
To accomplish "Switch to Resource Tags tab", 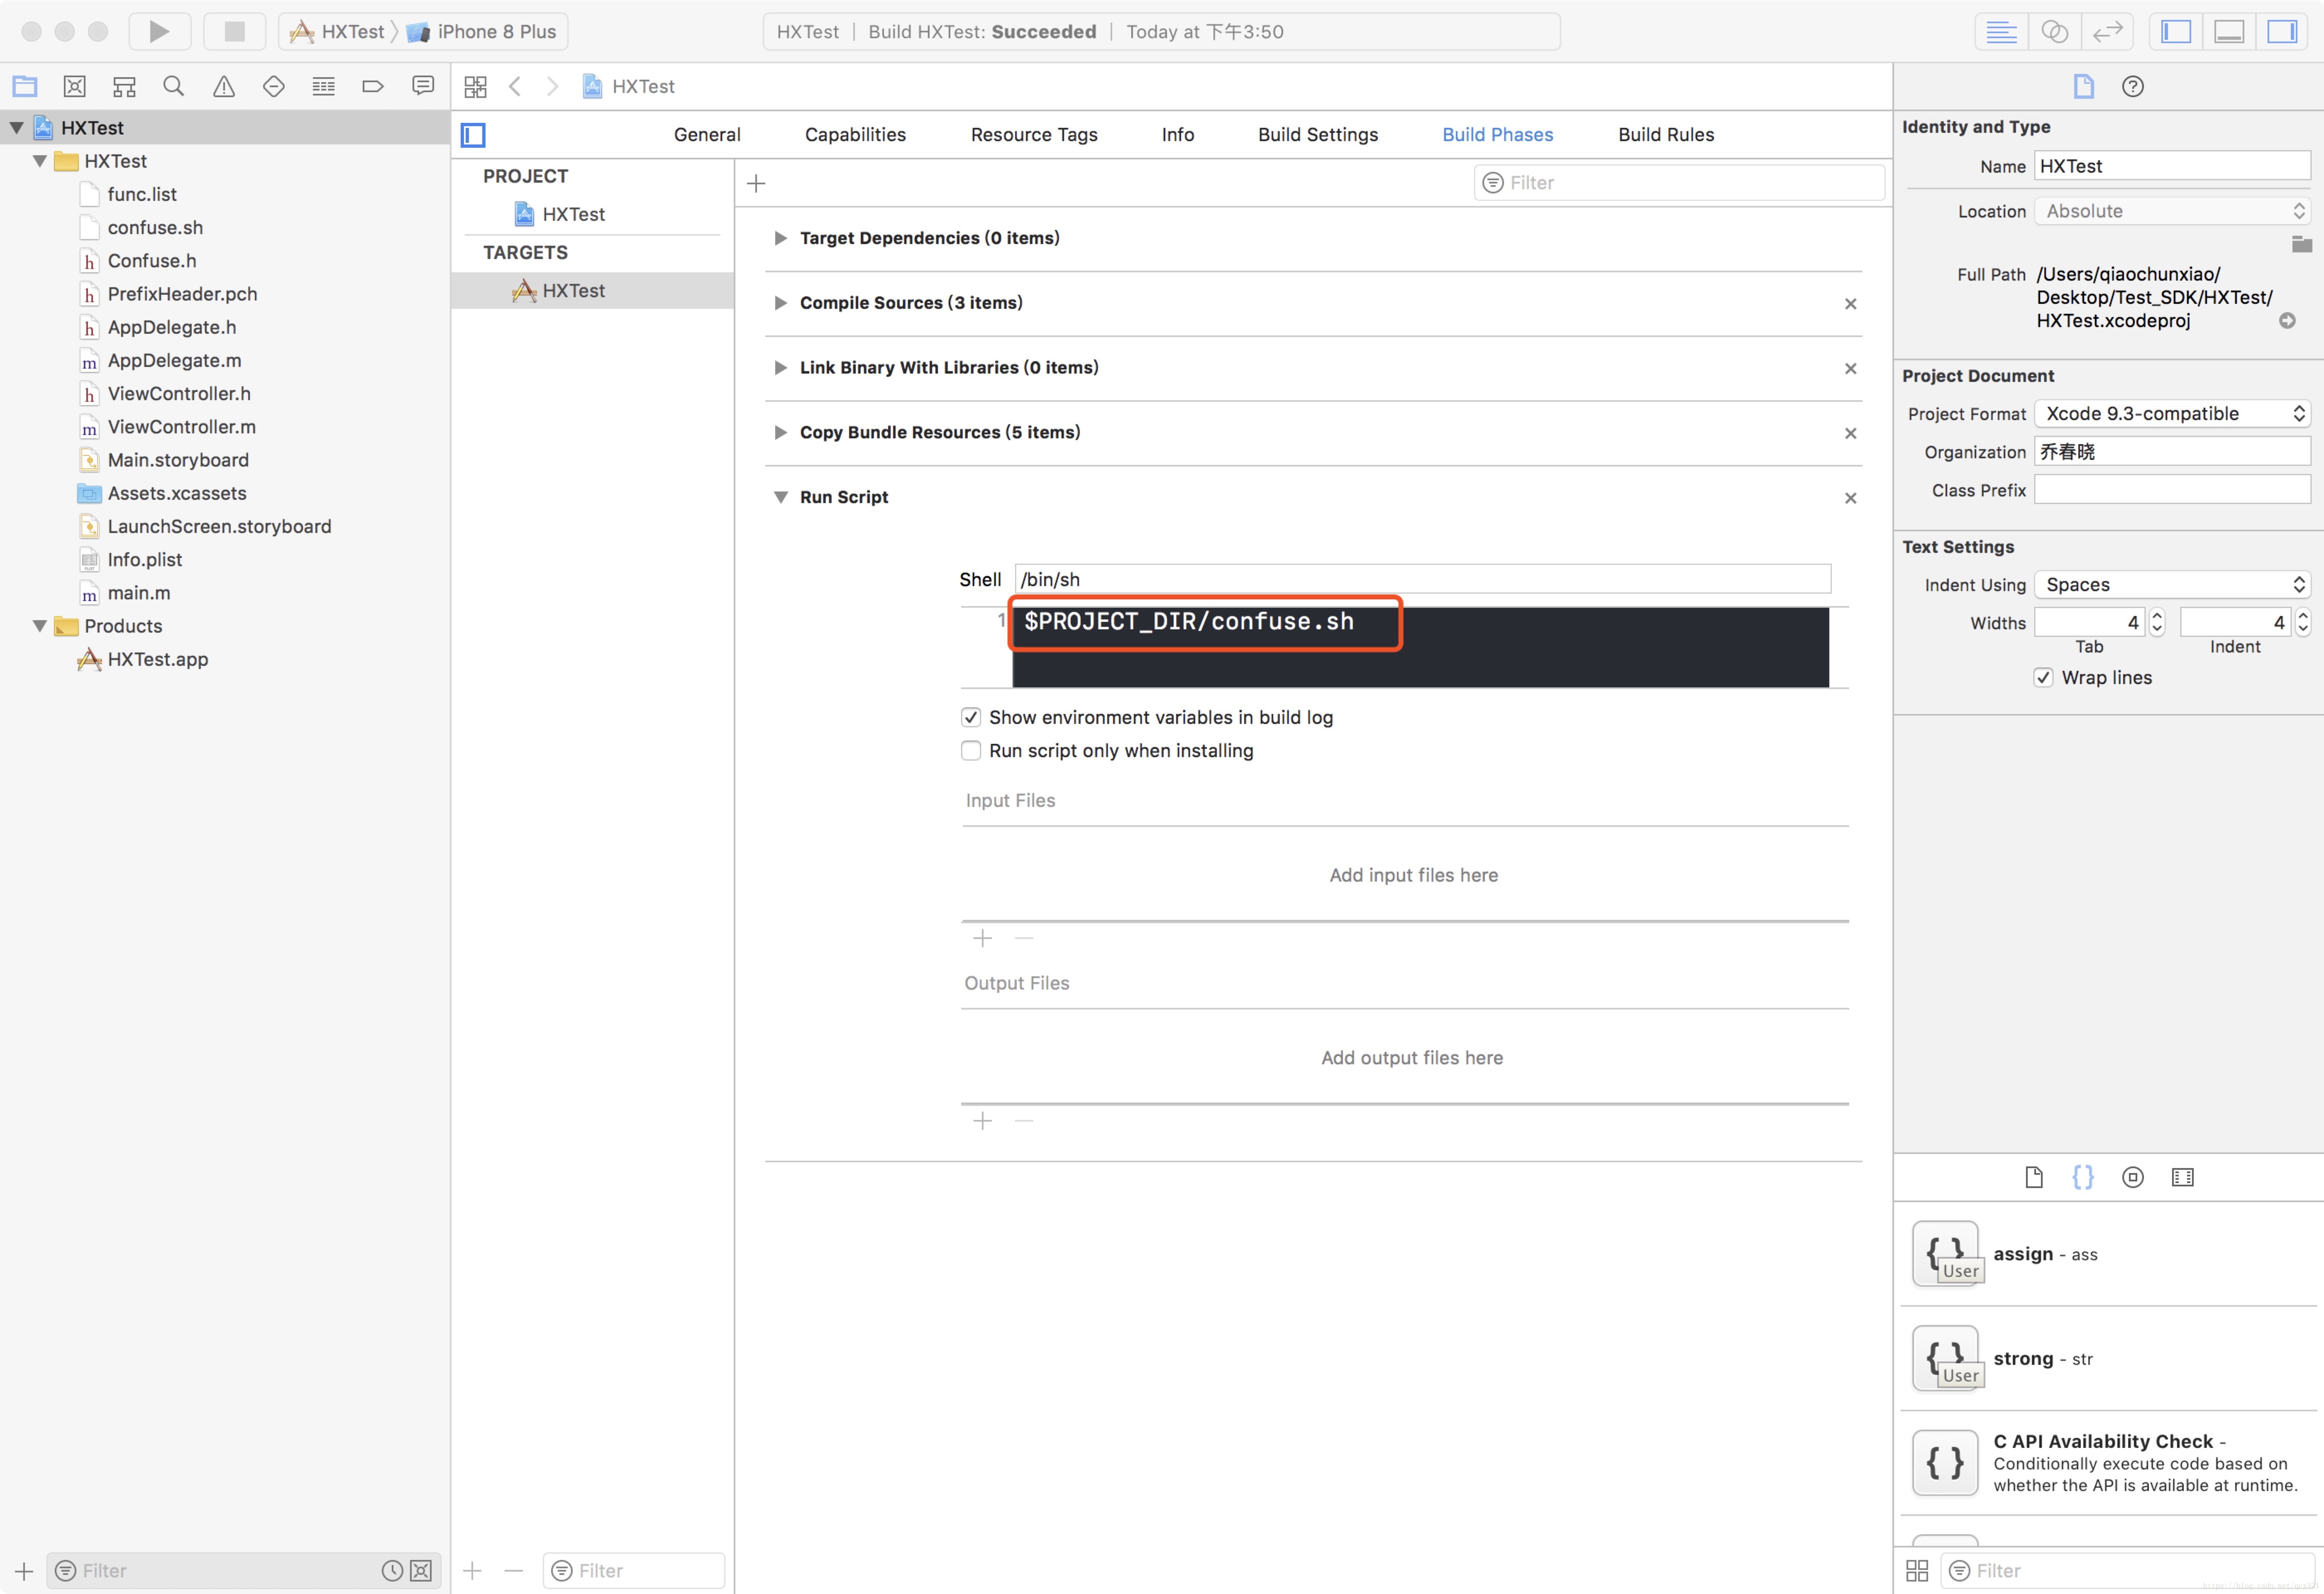I will click(1034, 135).
